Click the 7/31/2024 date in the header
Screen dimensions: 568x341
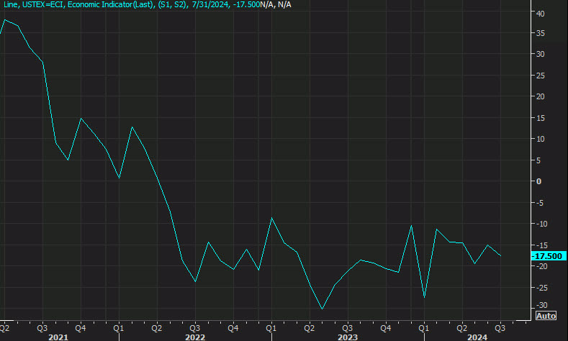tap(210, 5)
